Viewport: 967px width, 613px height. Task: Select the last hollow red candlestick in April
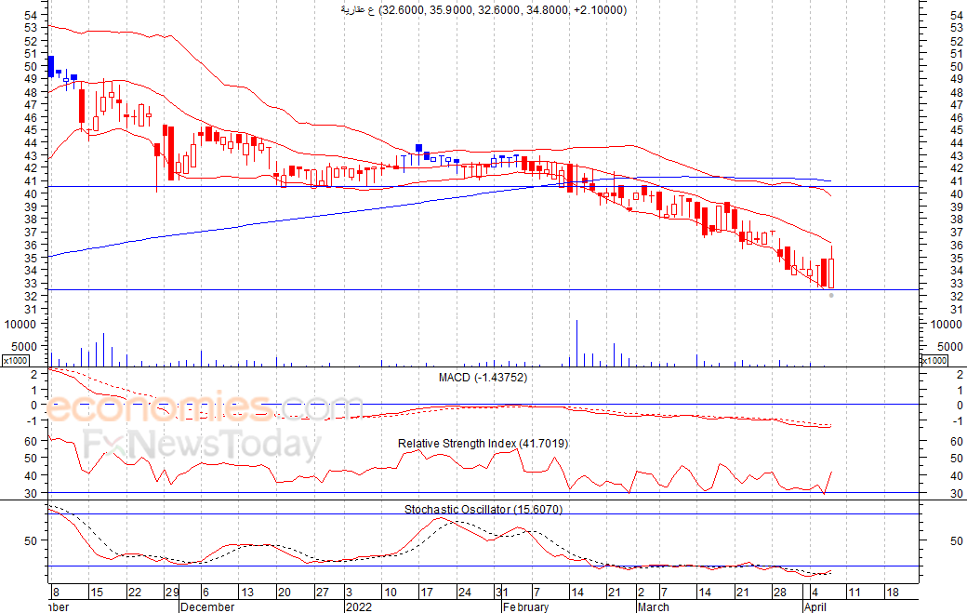coord(831,273)
